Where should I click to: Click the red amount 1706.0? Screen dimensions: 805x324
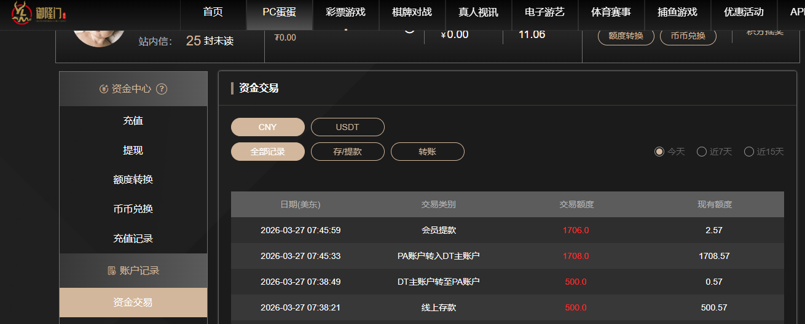(x=576, y=231)
